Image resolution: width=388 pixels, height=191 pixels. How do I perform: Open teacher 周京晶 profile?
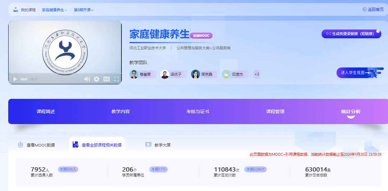coord(204,74)
